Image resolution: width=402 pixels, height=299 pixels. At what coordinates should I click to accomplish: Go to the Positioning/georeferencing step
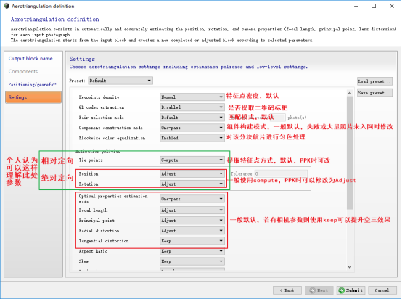(x=33, y=85)
